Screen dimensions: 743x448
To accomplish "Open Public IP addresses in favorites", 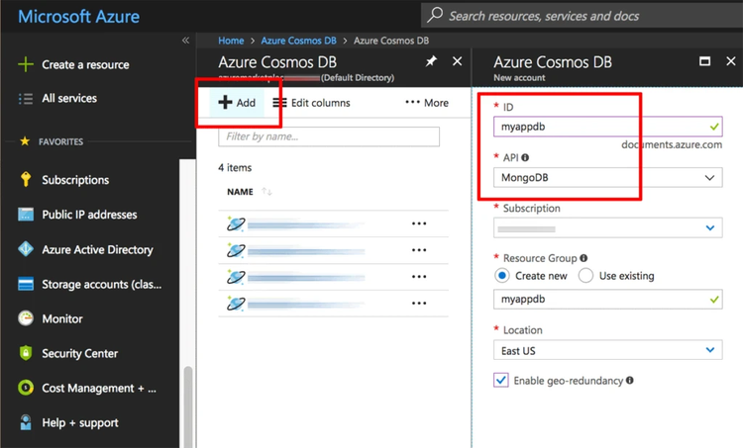I will pos(89,215).
